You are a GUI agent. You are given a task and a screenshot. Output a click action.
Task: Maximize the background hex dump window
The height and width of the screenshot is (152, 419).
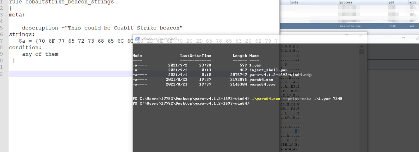pyautogui.click(x=403, y=39)
